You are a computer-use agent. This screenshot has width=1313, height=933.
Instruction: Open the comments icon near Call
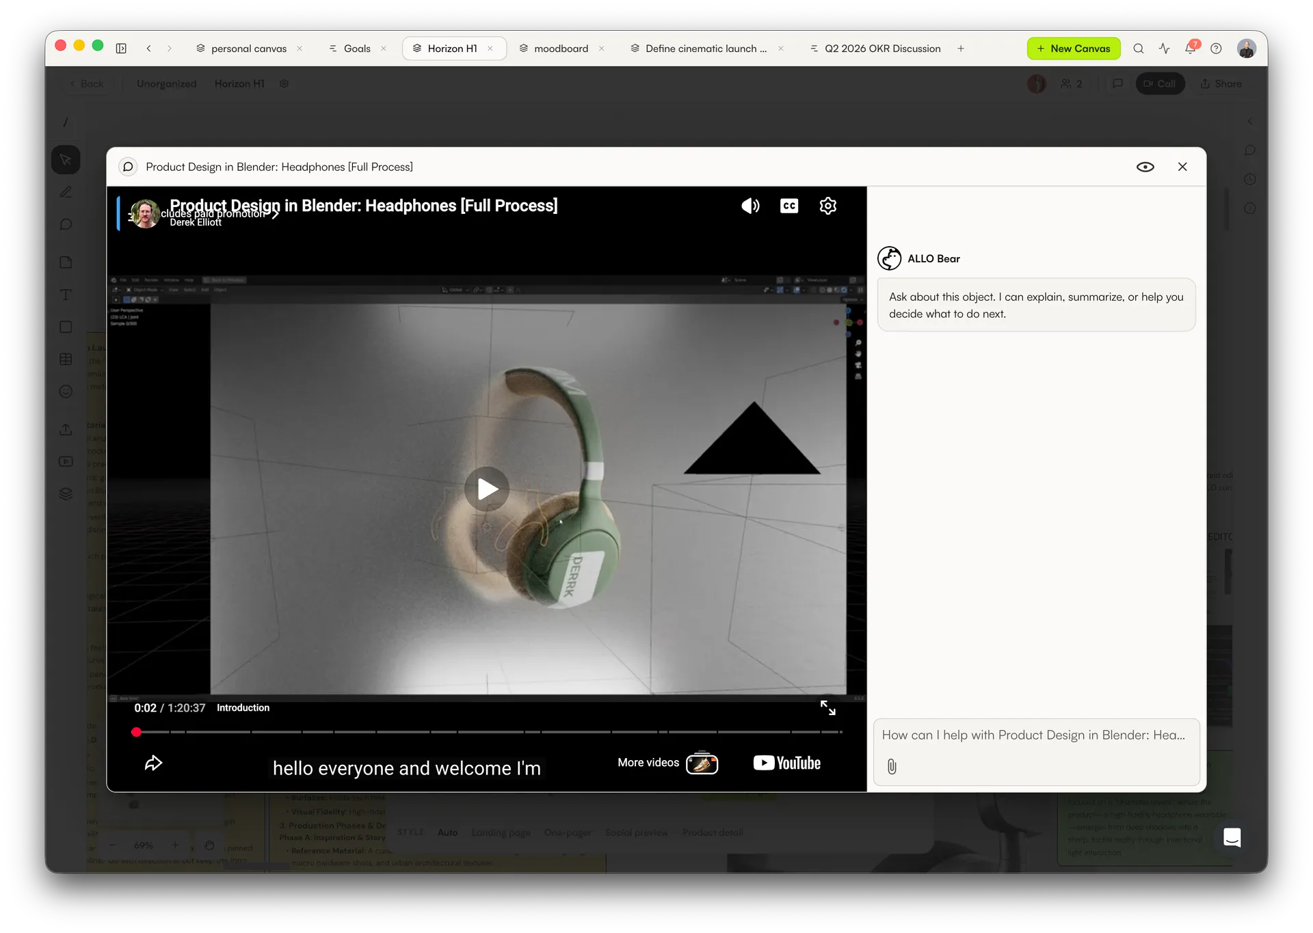point(1118,83)
